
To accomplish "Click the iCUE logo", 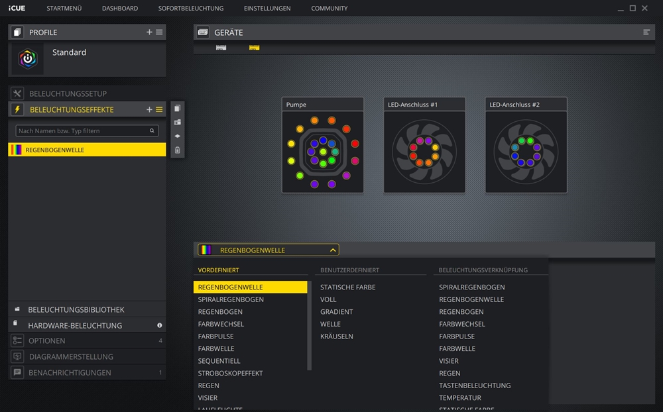I will [17, 8].
